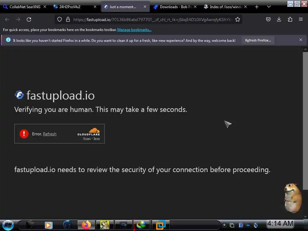Viewport: 308px width, 231px height.
Task: Go back to the previous page
Action: click(x=7, y=20)
